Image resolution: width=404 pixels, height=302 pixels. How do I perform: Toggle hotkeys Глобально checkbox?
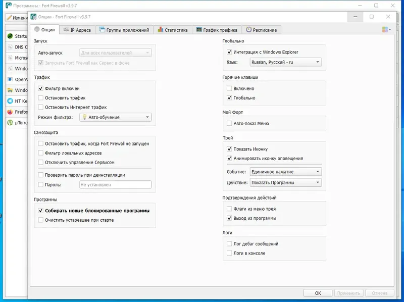coord(229,97)
